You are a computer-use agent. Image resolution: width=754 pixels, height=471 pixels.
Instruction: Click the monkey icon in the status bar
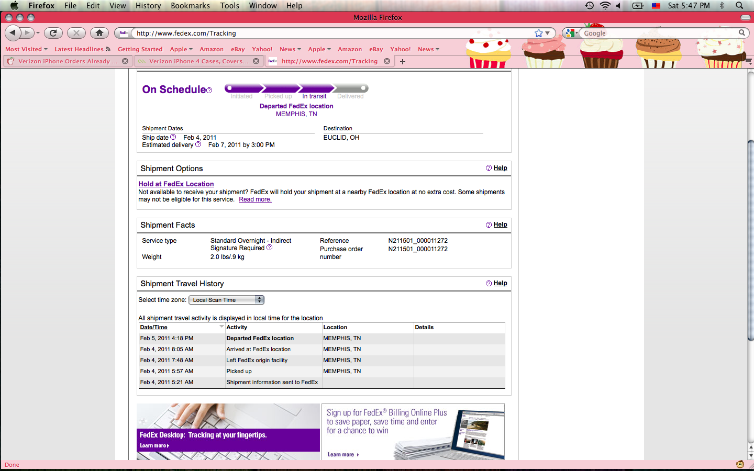click(x=740, y=464)
